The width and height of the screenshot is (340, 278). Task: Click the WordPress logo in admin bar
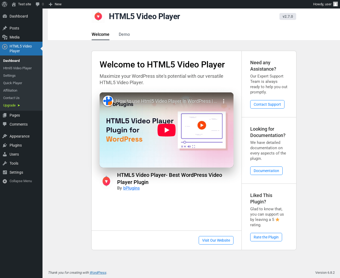[5, 4]
